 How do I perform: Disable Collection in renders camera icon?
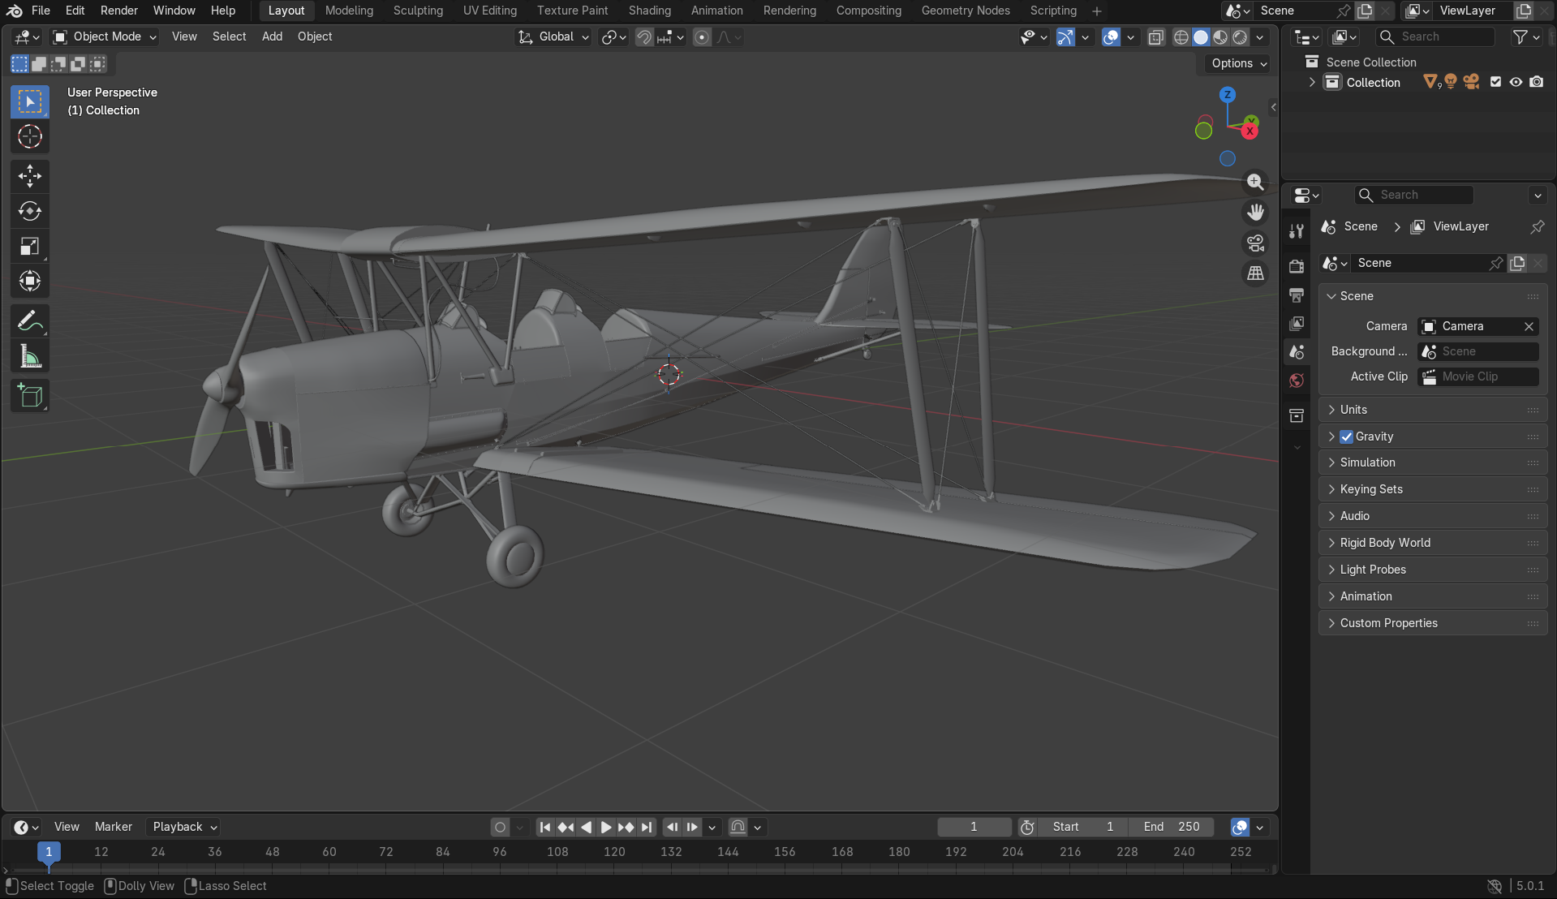[x=1537, y=82]
